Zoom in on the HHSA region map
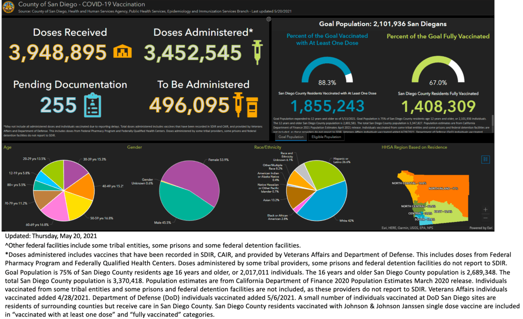Viewport: 523px width, 319px height. (486, 210)
